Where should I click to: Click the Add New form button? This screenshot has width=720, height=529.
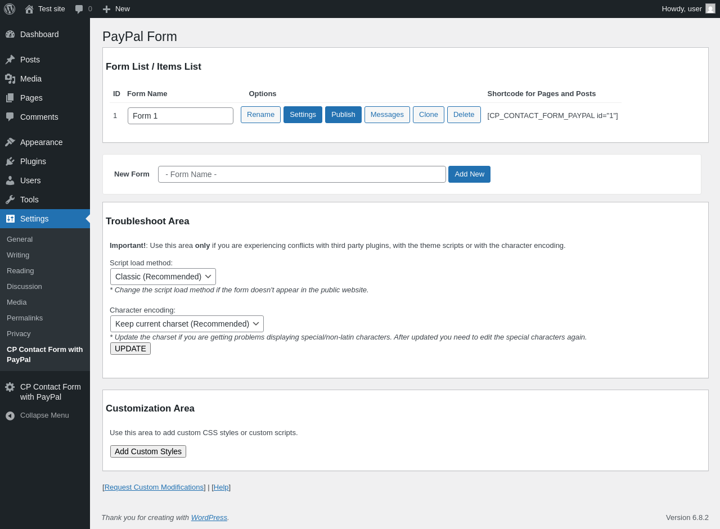tap(469, 174)
